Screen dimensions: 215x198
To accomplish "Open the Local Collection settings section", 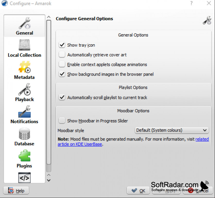I will tap(24, 48).
